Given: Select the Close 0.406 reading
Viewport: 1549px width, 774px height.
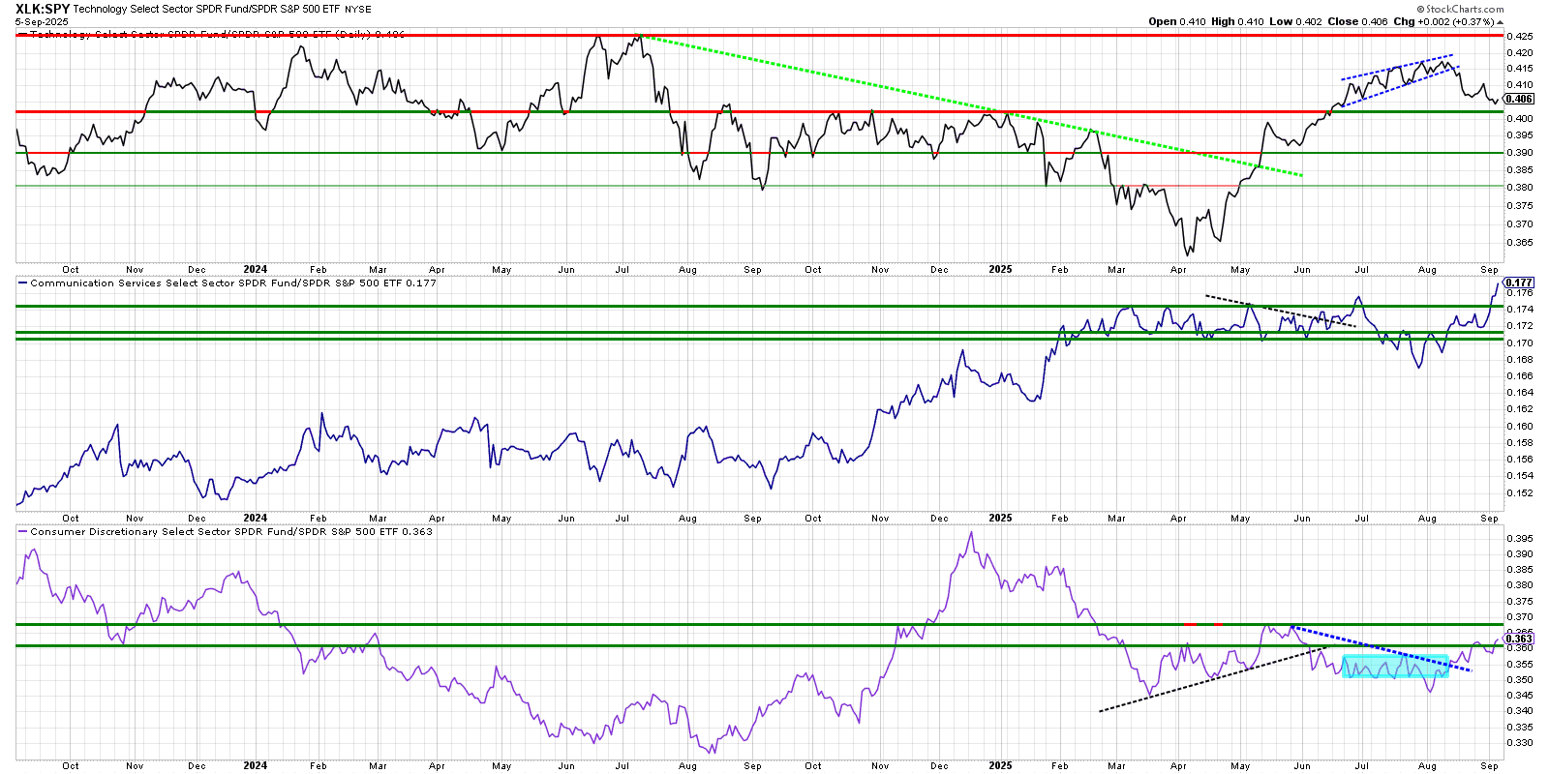Looking at the screenshot, I should click(1357, 21).
